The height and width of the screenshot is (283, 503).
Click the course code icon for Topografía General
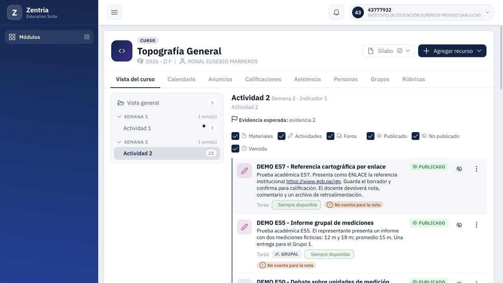pyautogui.click(x=122, y=51)
